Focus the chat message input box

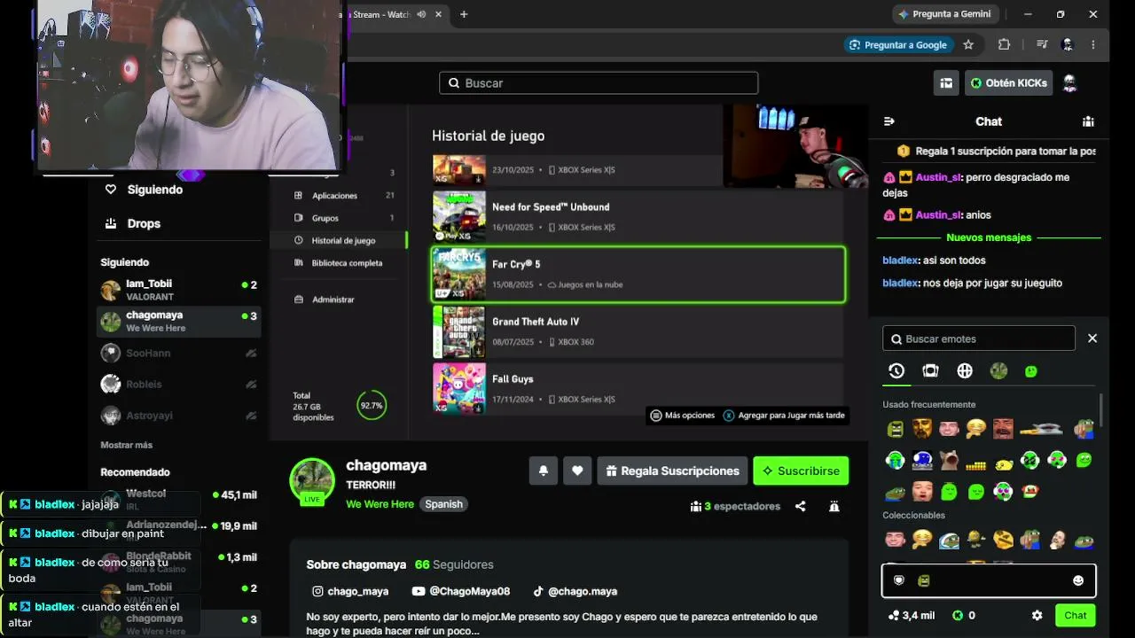(x=989, y=580)
